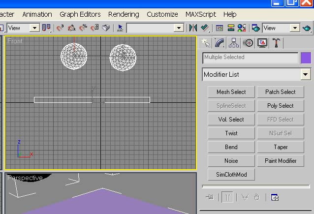Toggle the 3D Snaps magnet icon
This screenshot has width=314, height=214.
coord(60,28)
